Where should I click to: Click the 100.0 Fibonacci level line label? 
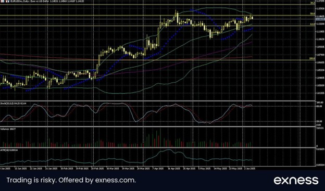(x=312, y=59)
